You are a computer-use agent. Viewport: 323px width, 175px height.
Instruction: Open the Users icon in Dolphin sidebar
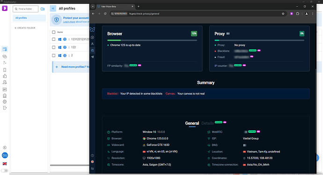(x=5, y=83)
